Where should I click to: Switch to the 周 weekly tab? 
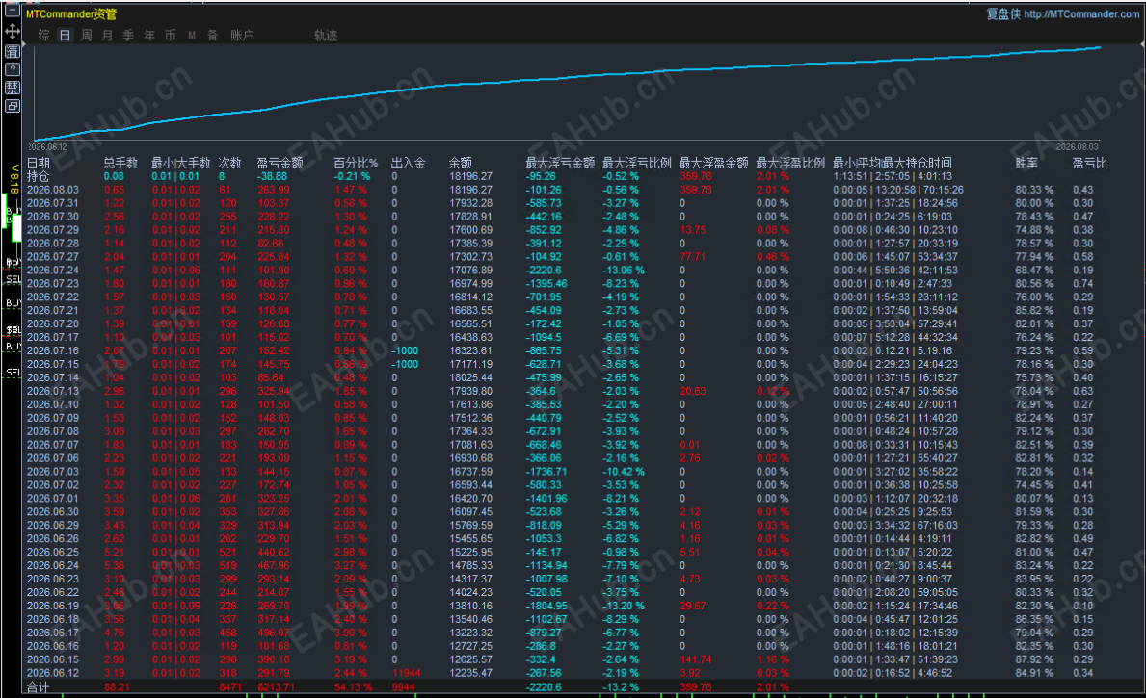86,35
